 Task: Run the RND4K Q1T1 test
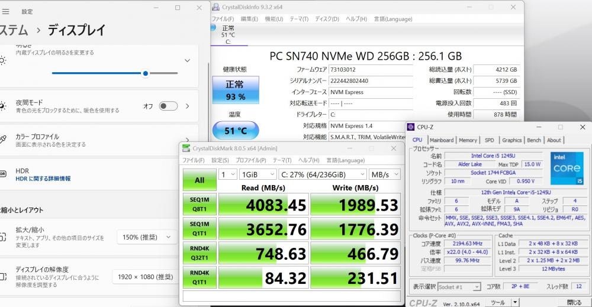tap(200, 277)
